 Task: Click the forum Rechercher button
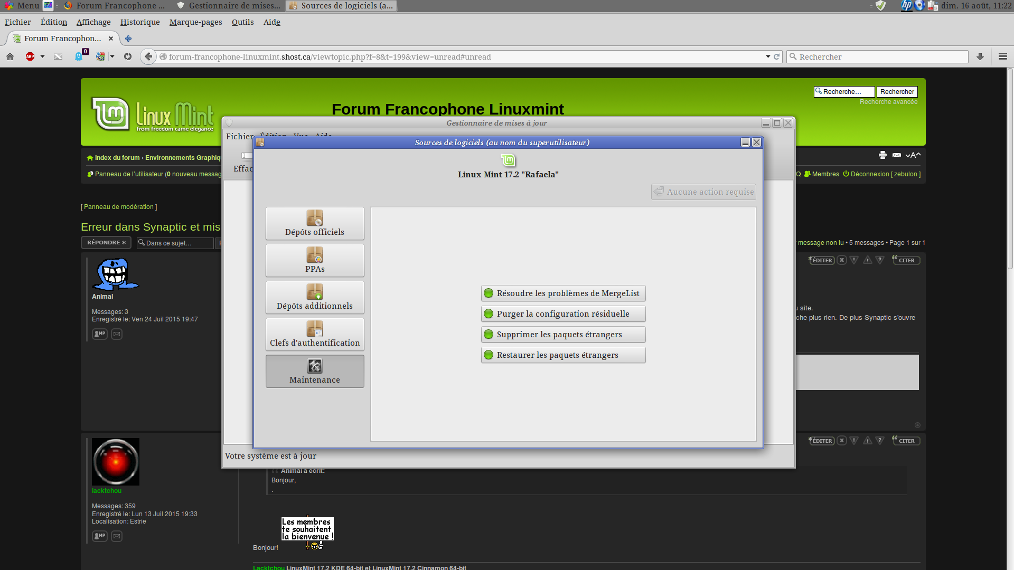coord(897,92)
